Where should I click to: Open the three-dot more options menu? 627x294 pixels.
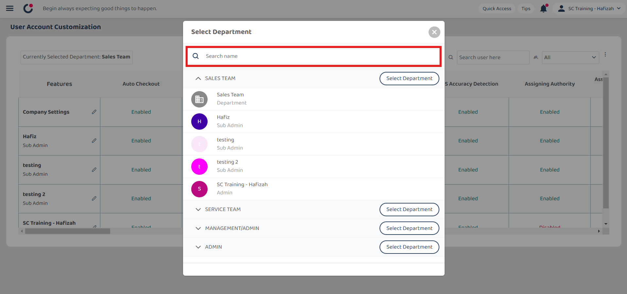605,55
